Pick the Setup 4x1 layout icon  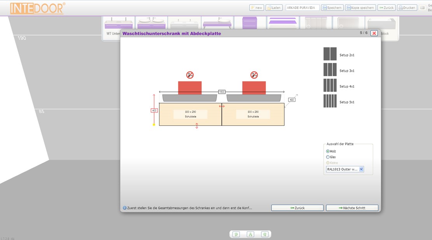[330, 85]
